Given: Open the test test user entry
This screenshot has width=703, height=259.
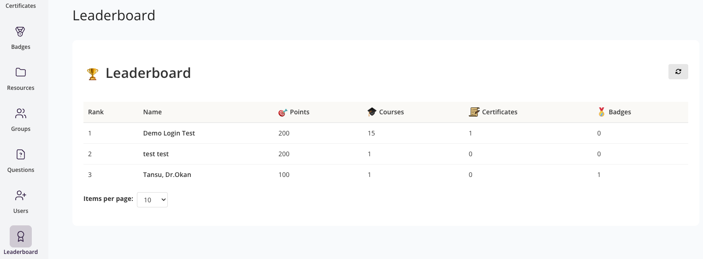Looking at the screenshot, I should click(156, 154).
